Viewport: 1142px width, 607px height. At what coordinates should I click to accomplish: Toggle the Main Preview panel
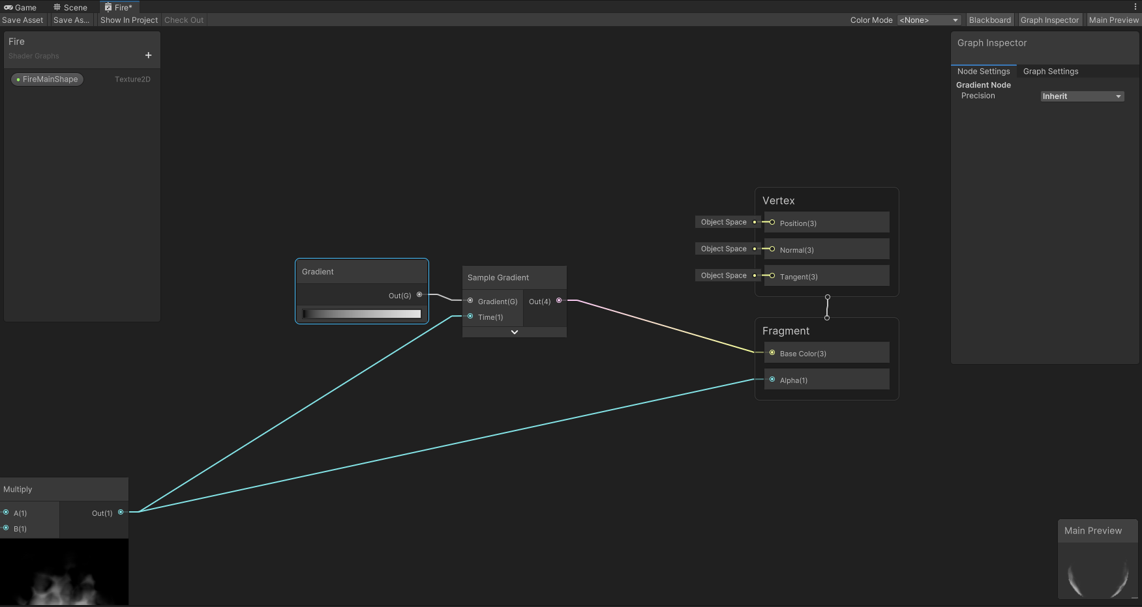point(1113,20)
